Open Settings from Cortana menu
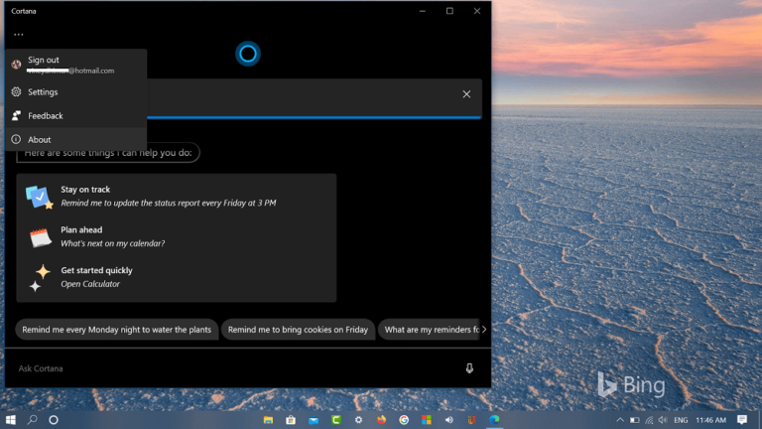 coord(75,92)
